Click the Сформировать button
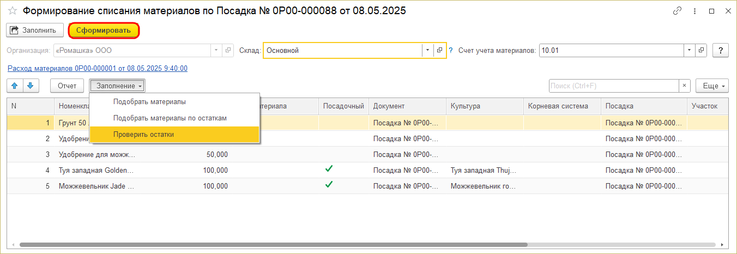Image resolution: width=737 pixels, height=254 pixels. [x=104, y=30]
